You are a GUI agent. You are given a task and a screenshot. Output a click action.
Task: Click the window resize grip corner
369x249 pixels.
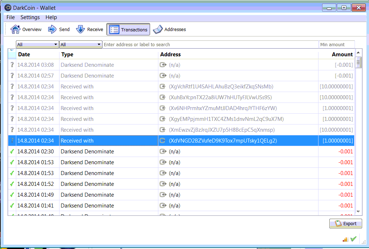pyautogui.click(x=363, y=242)
